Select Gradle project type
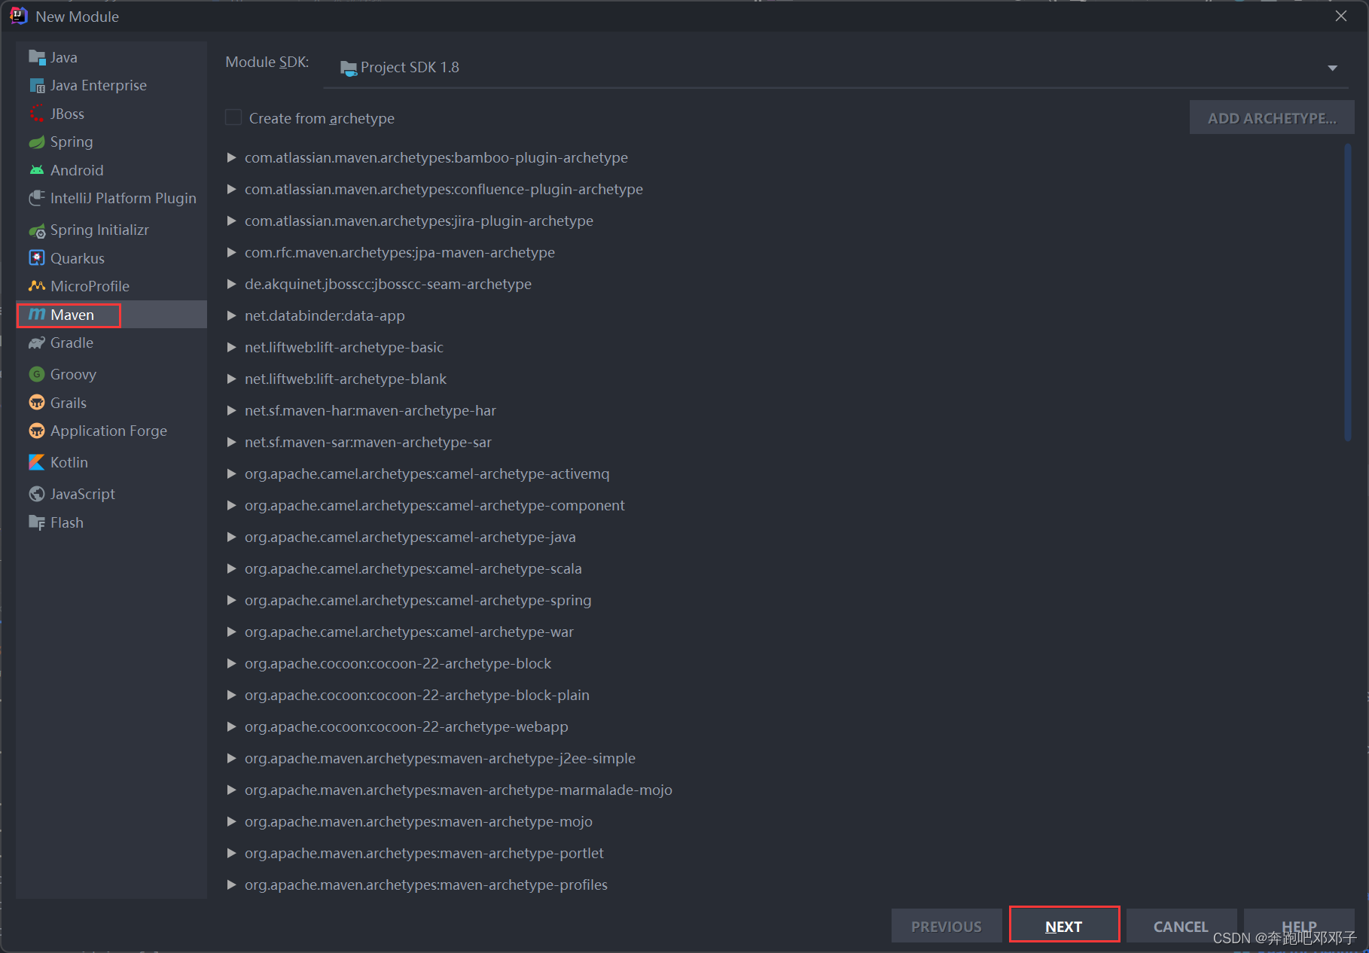This screenshot has width=1369, height=953. click(111, 343)
